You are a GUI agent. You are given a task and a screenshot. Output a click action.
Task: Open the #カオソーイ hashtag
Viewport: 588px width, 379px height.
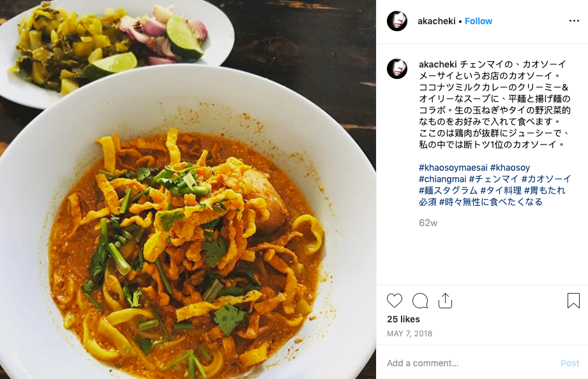[x=546, y=179]
